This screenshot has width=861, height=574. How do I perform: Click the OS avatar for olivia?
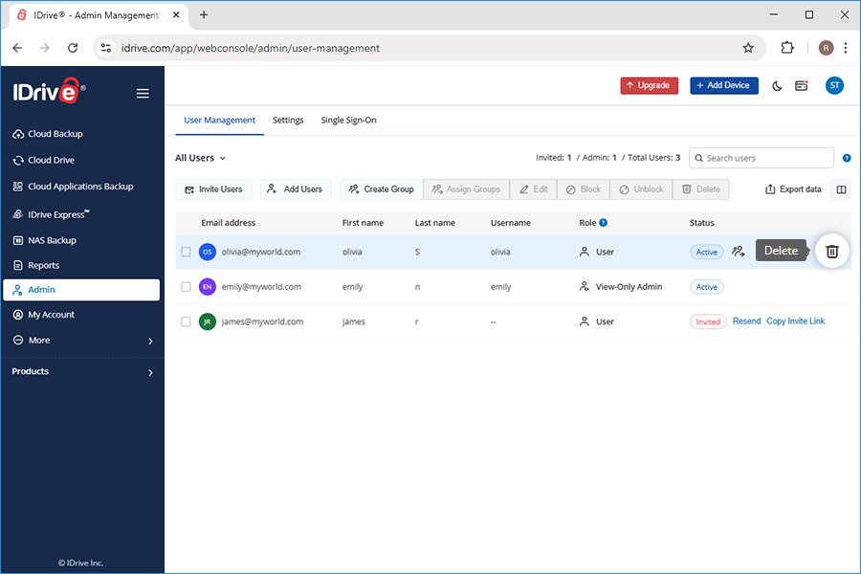pos(207,253)
